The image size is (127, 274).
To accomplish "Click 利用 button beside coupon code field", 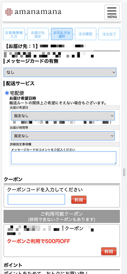I will tap(79, 200).
